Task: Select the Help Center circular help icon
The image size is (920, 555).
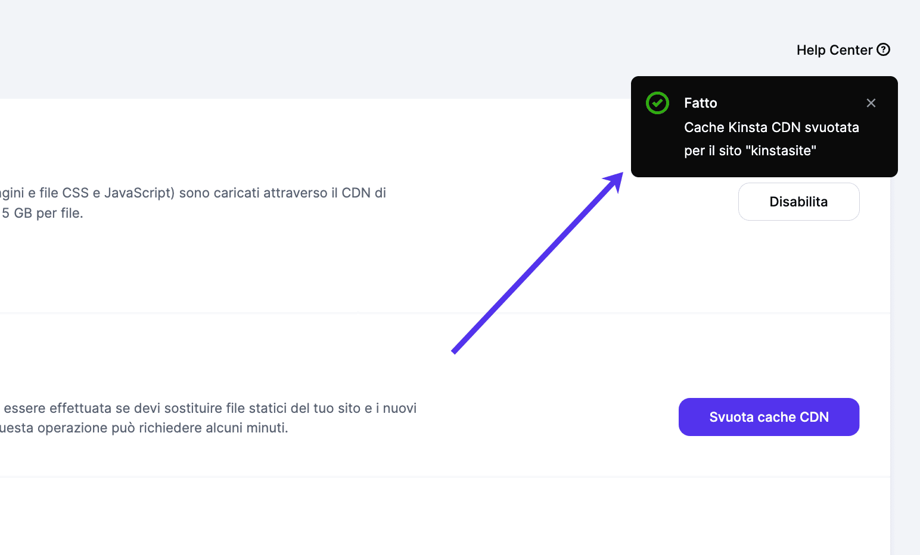Action: point(883,50)
